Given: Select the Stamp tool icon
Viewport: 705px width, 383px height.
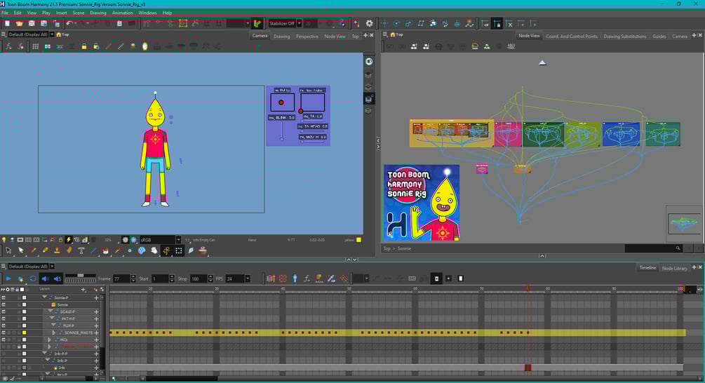Looking at the screenshot, I should tap(57, 251).
